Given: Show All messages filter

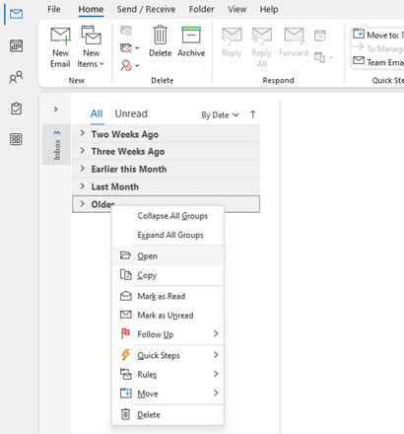Looking at the screenshot, I should point(97,114).
